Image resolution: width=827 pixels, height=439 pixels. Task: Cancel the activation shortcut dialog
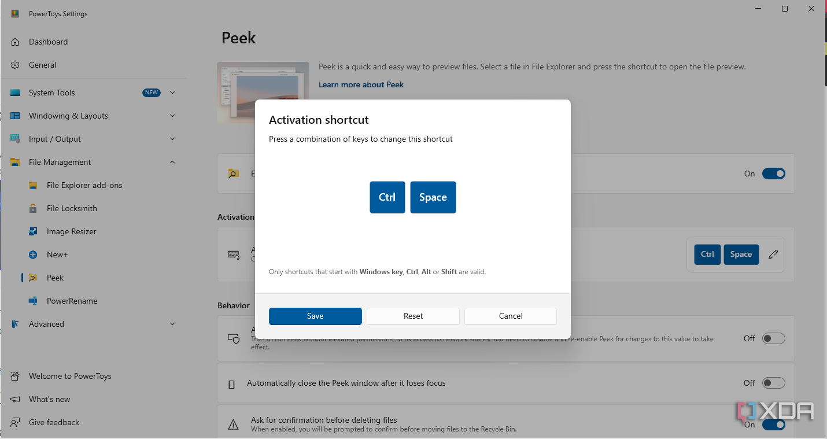511,316
